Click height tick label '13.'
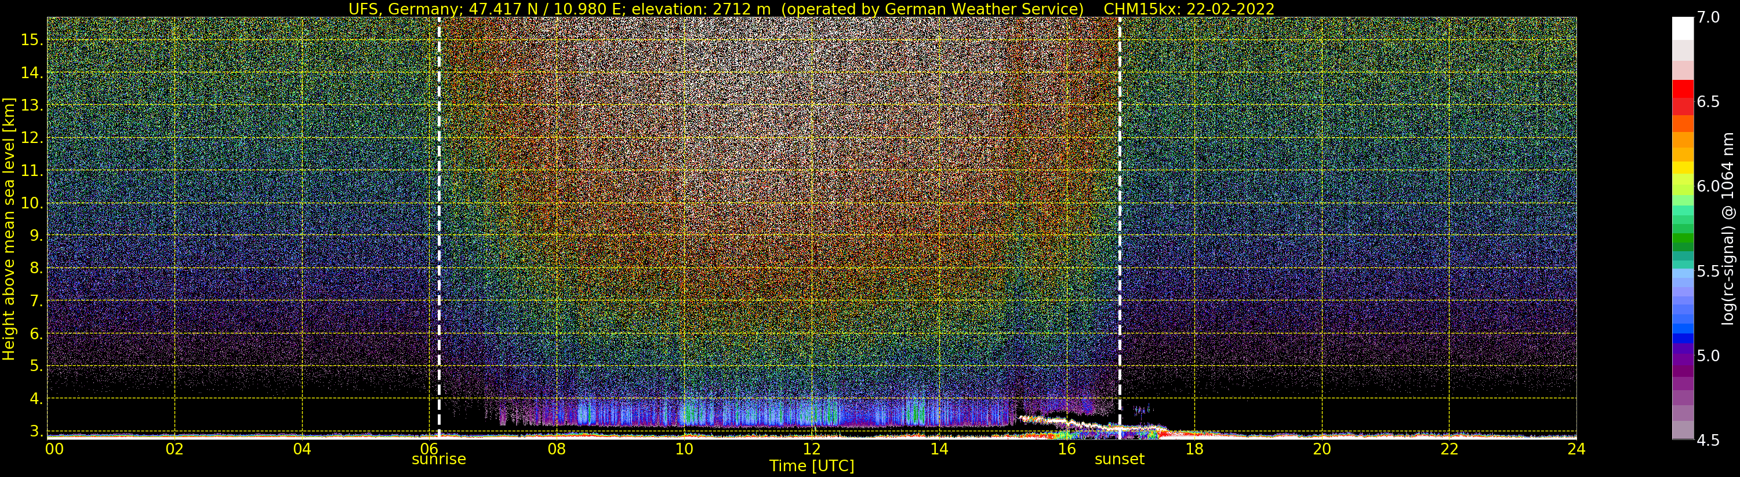Screen dimensions: 1740x477 [x=31, y=105]
